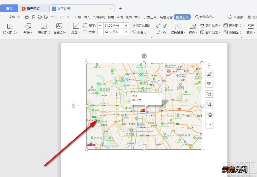Click the picture-to-text convert side icon
Viewport: 257px width, 177px height.
[x=209, y=114]
